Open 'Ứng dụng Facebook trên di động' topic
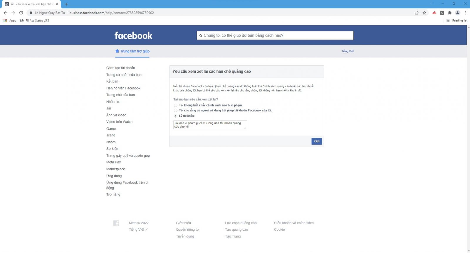Screen dimensions: 470x253 coord(127,185)
